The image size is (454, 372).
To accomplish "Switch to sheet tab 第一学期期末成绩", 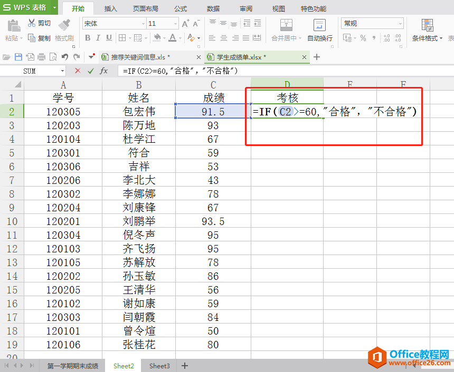I will click(72, 366).
